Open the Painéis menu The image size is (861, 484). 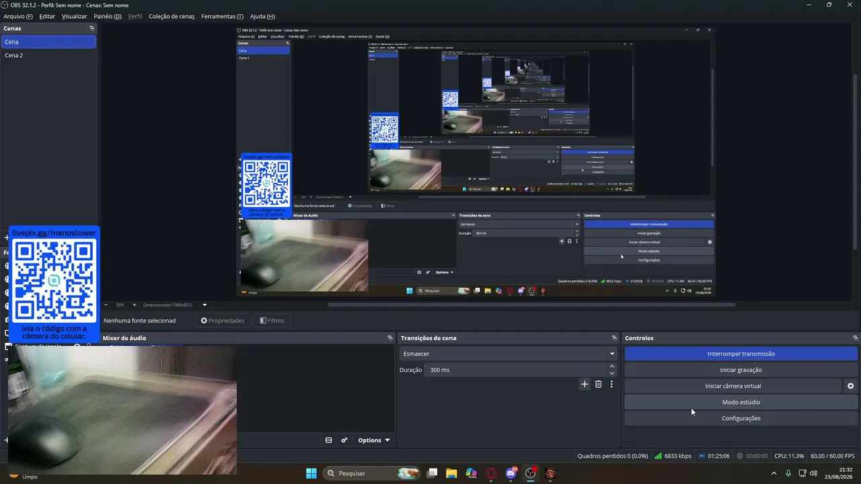point(108,16)
